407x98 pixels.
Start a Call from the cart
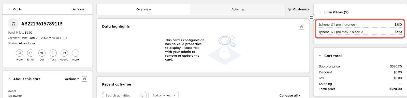[x=42, y=53]
